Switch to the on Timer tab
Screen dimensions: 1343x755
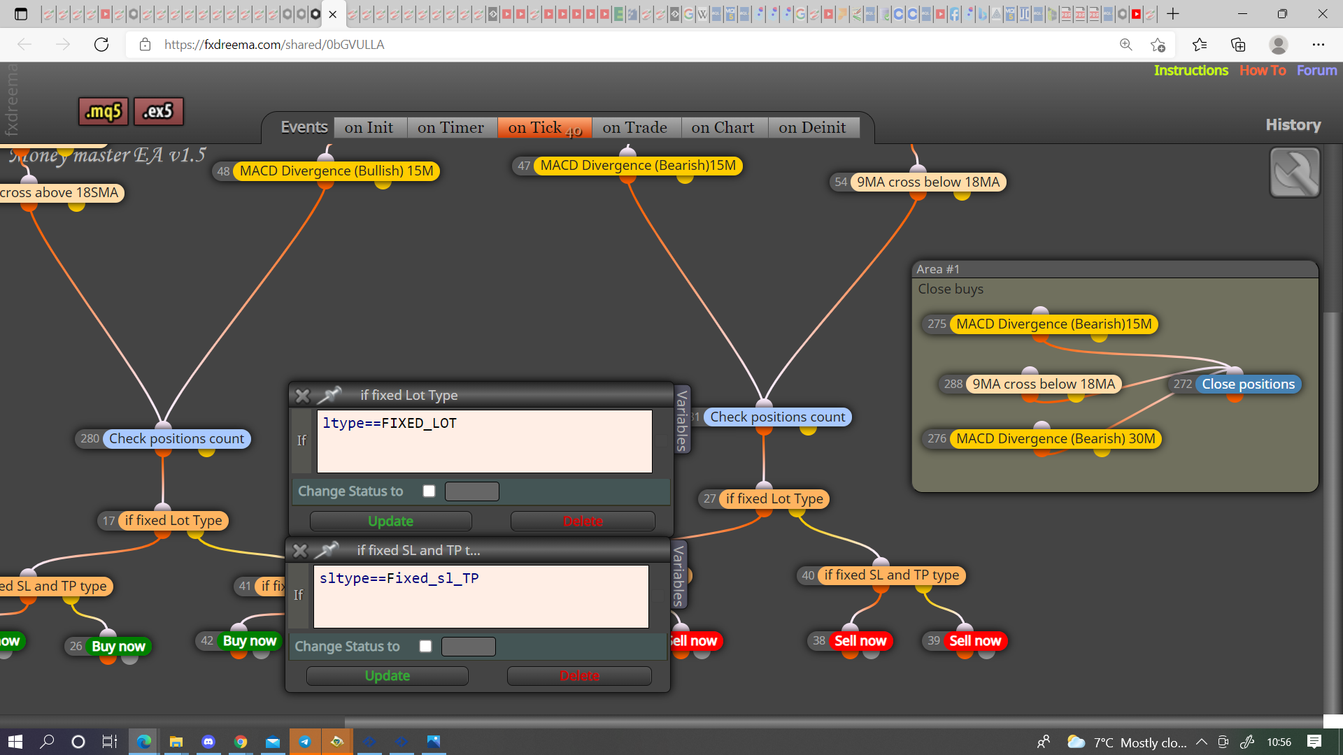point(450,128)
